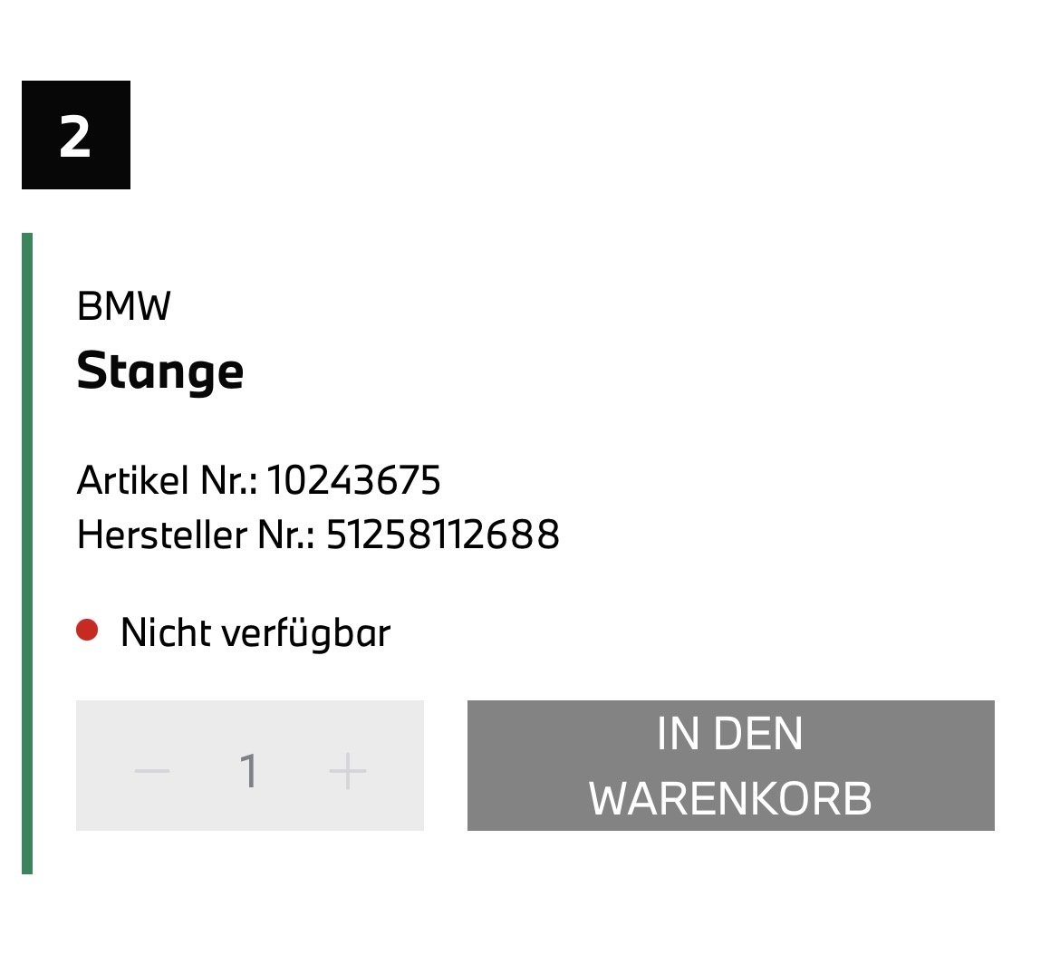Click the word Nicht next to the red dot
The image size is (1060, 964).
(x=167, y=632)
